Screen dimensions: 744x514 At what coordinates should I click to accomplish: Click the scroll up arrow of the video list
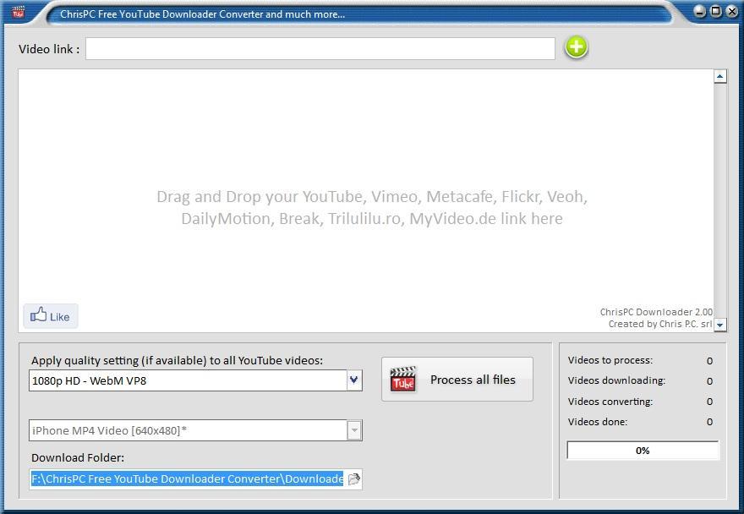pos(720,76)
